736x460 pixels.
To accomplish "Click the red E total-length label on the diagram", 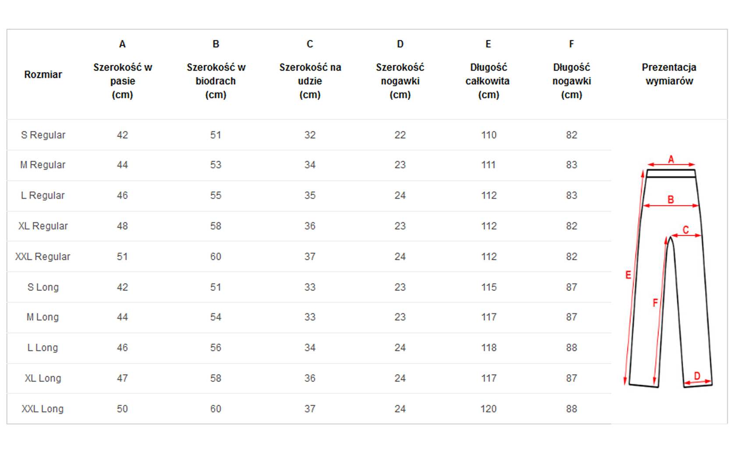I will pyautogui.click(x=628, y=275).
